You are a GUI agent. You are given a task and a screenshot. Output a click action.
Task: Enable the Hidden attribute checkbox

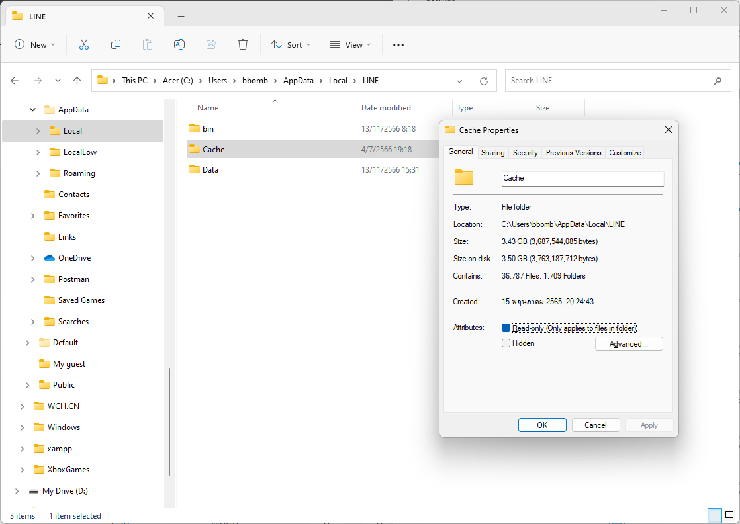(506, 343)
